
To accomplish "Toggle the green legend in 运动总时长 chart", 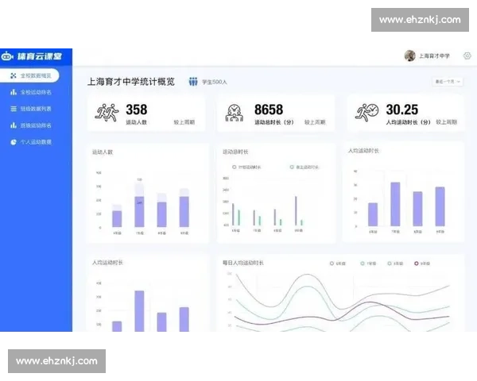I will 304,167.
